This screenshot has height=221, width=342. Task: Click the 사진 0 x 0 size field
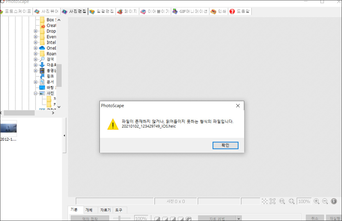[176, 201]
